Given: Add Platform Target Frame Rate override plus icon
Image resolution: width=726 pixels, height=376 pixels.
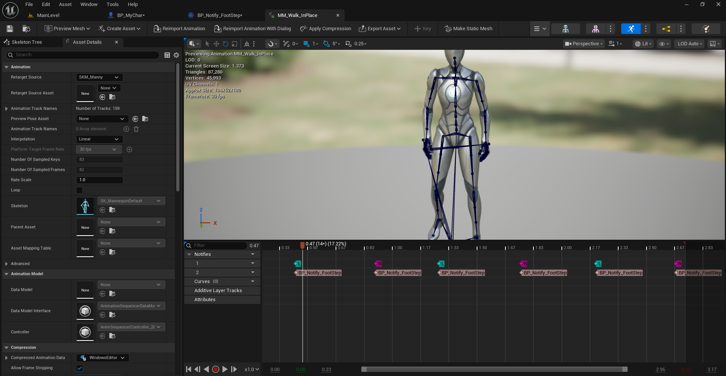Looking at the screenshot, I should pyautogui.click(x=129, y=149).
